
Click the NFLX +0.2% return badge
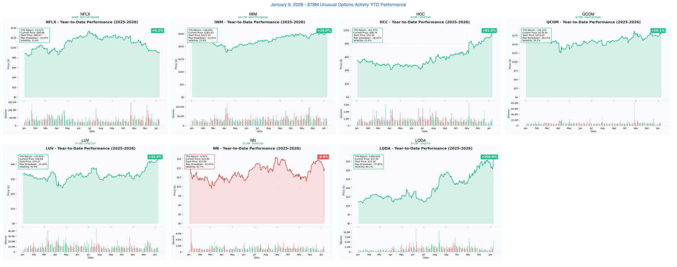pos(157,31)
